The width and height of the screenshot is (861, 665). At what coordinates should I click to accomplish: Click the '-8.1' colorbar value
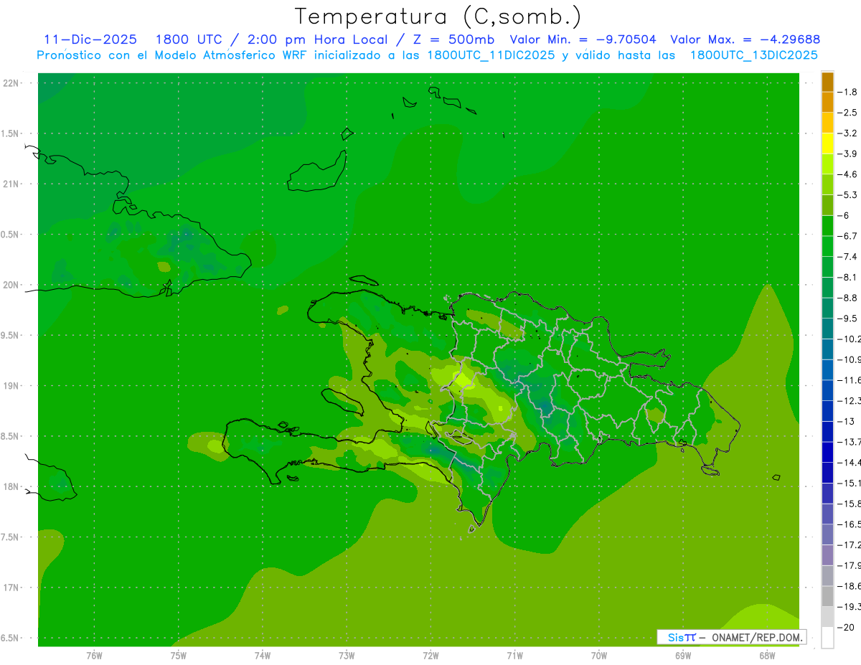click(848, 277)
